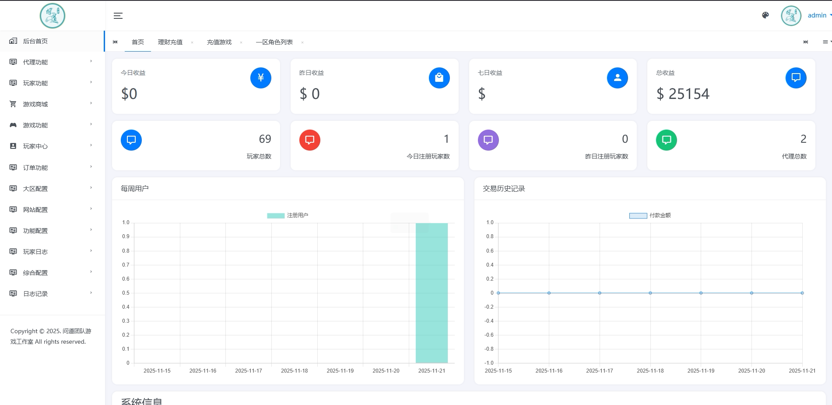Click the tab scroll-right arrow icon
This screenshot has height=405, width=832.
[x=806, y=42]
